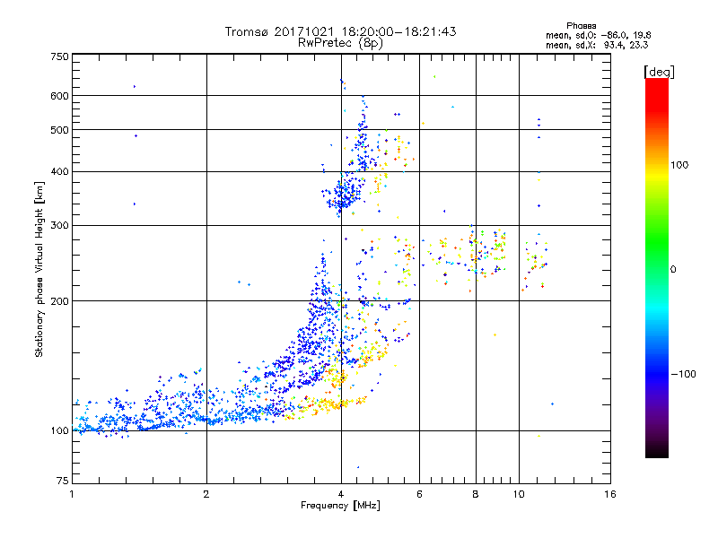Click the colorbar tick label '-100'
This screenshot has width=718, height=538.
pos(683,374)
